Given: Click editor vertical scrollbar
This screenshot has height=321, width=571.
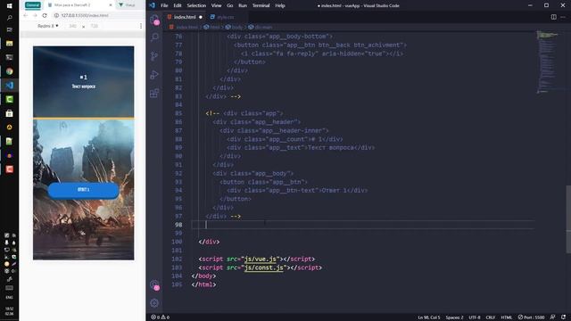Looking at the screenshot, I should 568,218.
